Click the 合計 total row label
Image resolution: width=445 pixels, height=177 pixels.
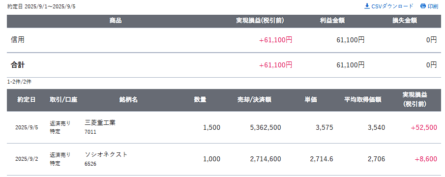point(18,65)
